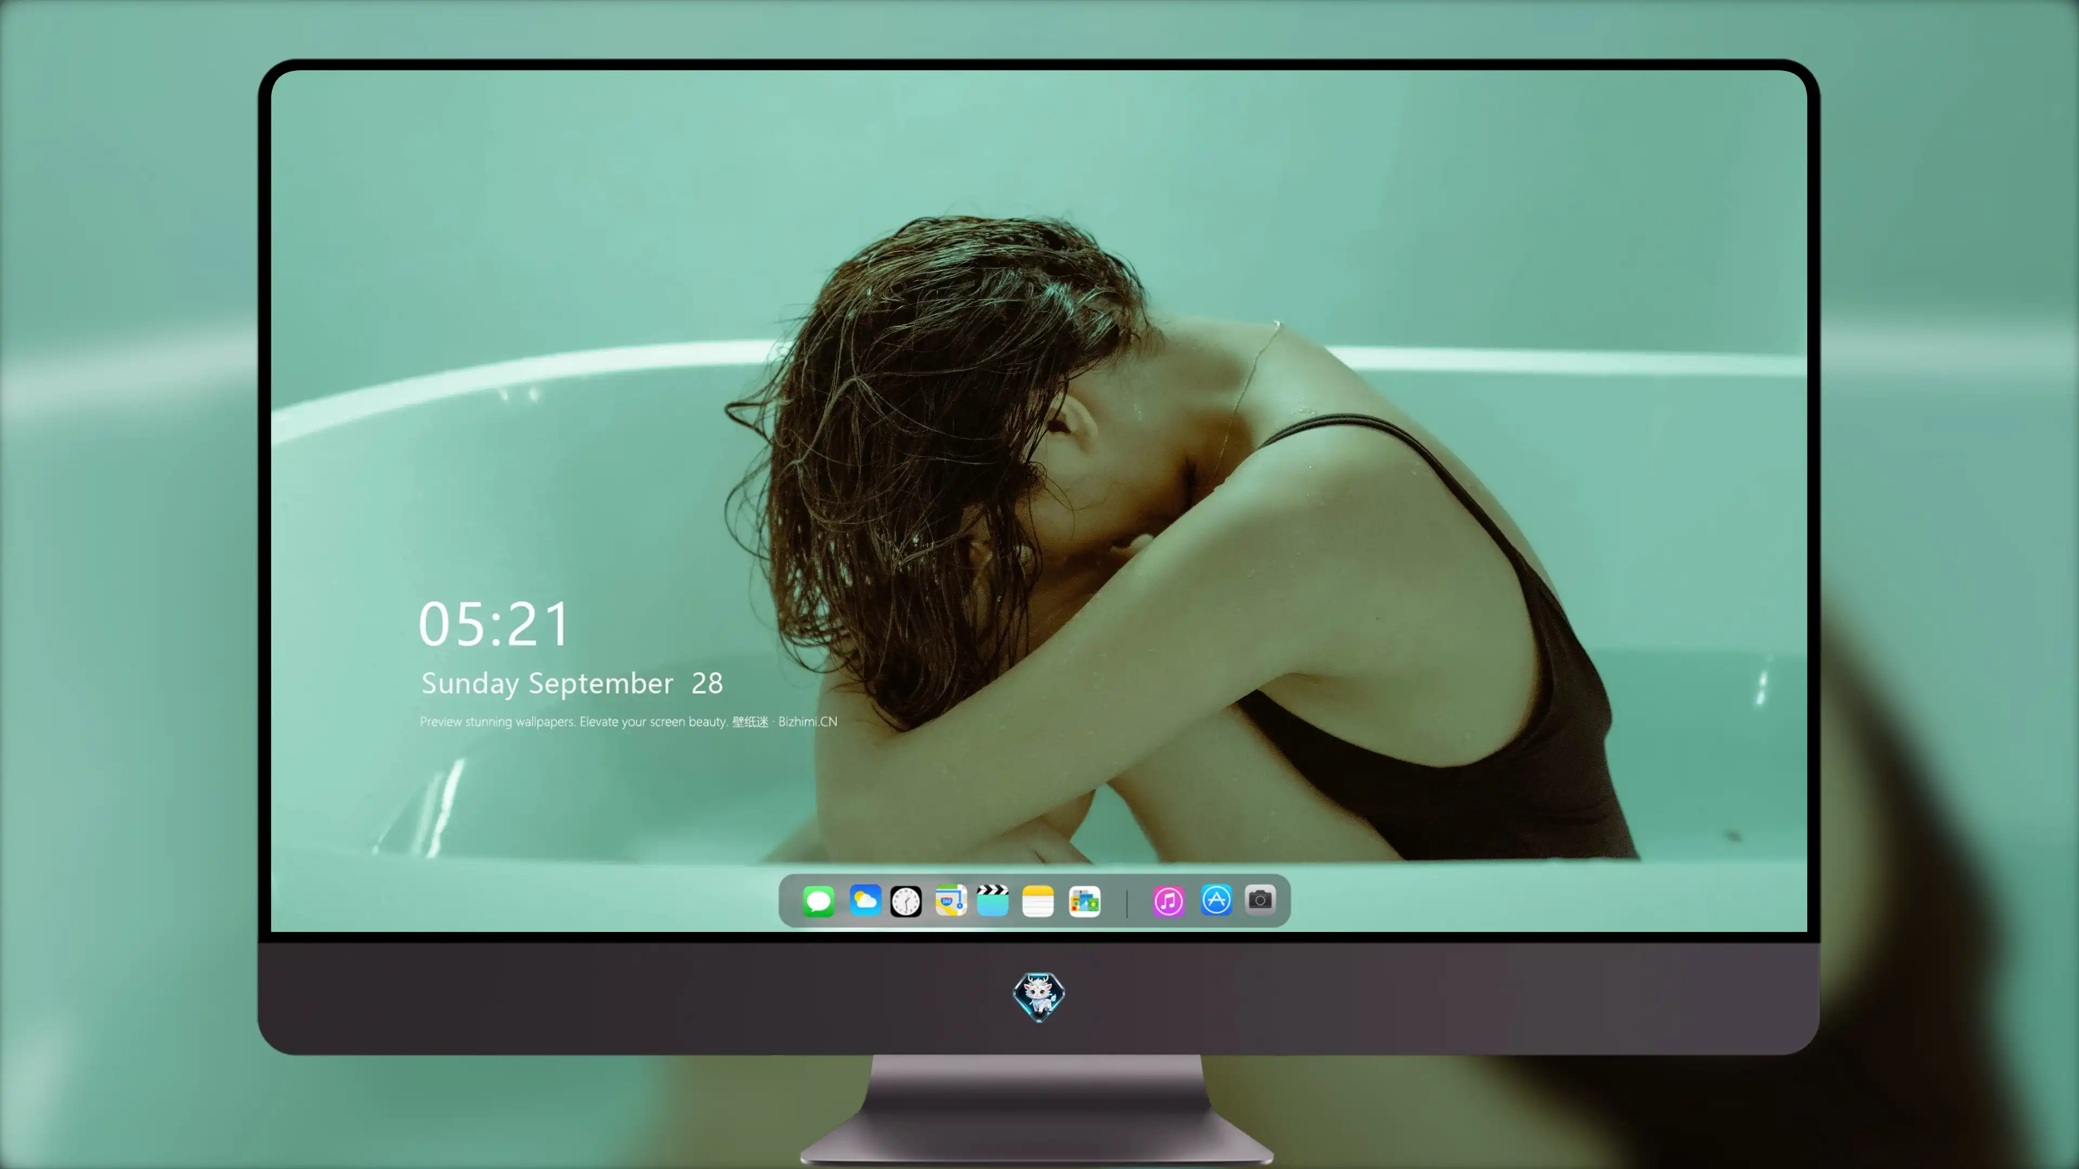Launch the pink iTunes music app
2079x1169 pixels.
coord(1168,901)
